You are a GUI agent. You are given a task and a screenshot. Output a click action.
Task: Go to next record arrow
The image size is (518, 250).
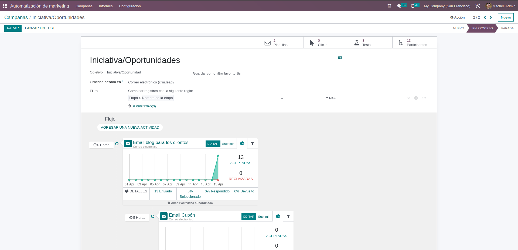[491, 17]
